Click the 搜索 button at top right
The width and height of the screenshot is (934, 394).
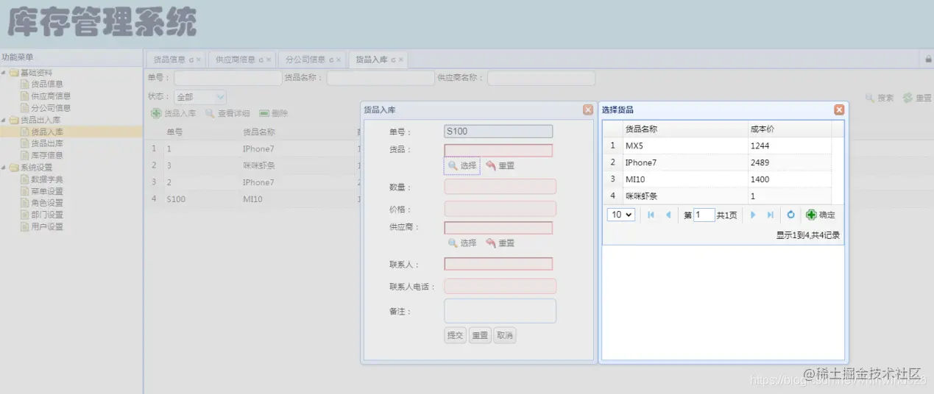pyautogui.click(x=880, y=98)
